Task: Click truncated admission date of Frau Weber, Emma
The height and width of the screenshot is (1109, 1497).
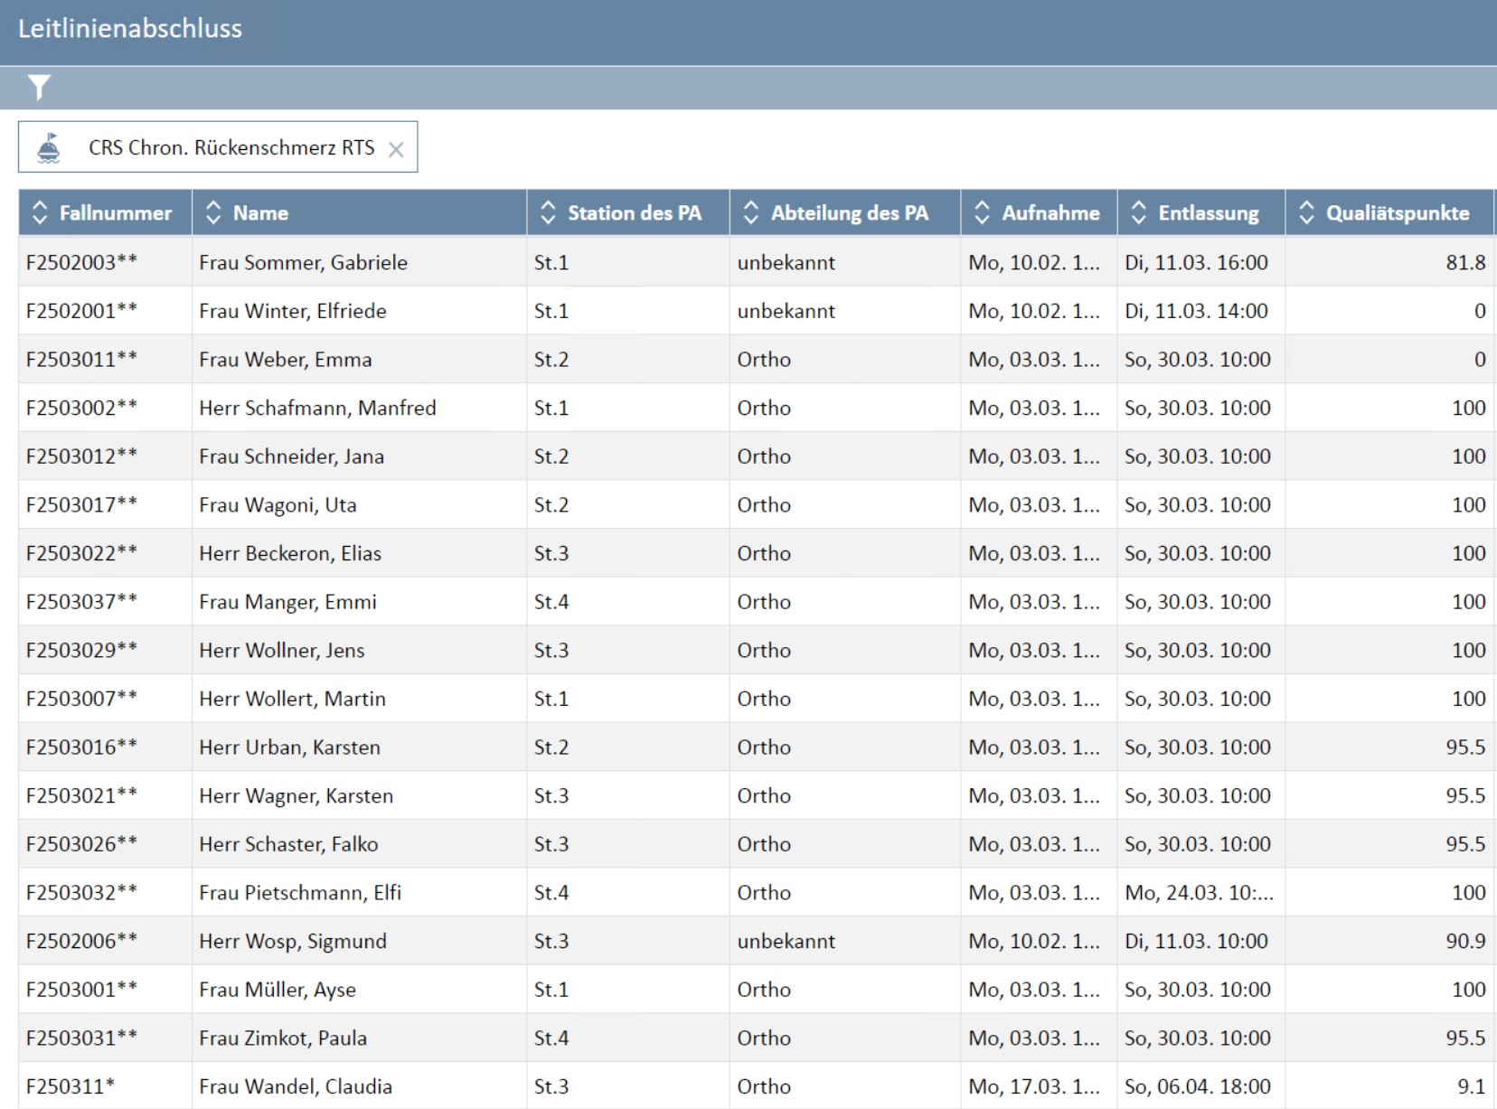Action: pos(1034,360)
